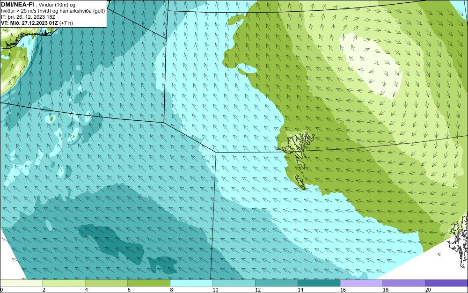The height and width of the screenshot is (293, 468).
Task: Click the legend label "2"
Action: tap(44, 290)
